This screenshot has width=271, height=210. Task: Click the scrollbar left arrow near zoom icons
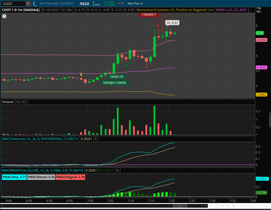click(x=202, y=206)
